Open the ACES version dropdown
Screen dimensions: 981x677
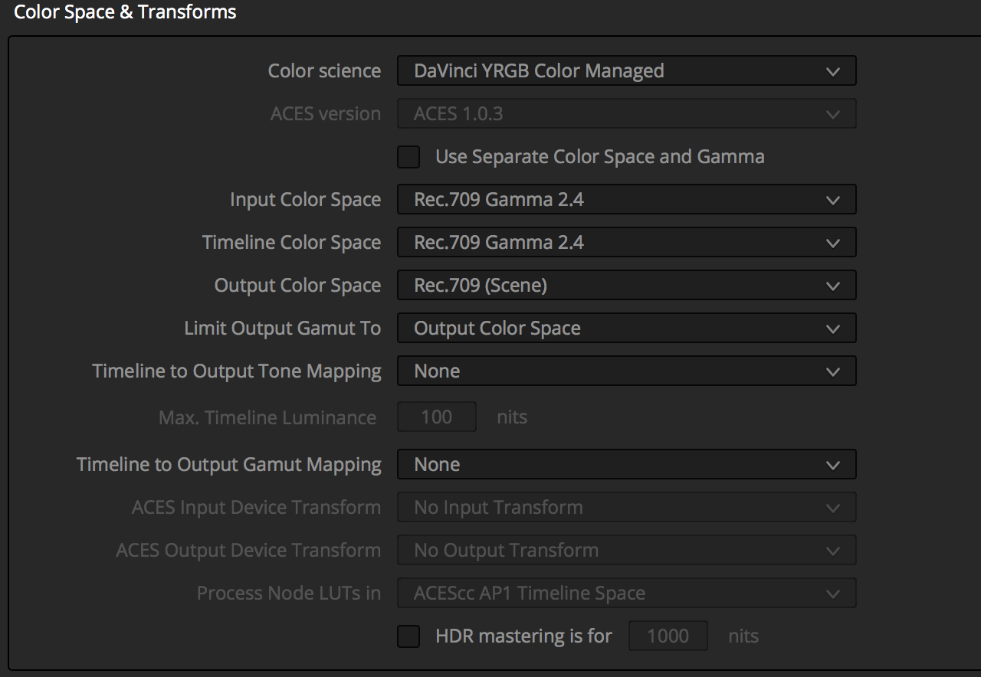(626, 113)
